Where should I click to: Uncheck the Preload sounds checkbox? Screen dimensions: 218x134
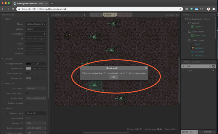(x=27, y=103)
